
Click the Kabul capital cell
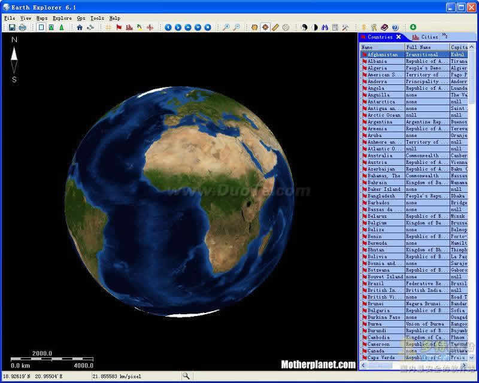pyautogui.click(x=459, y=54)
